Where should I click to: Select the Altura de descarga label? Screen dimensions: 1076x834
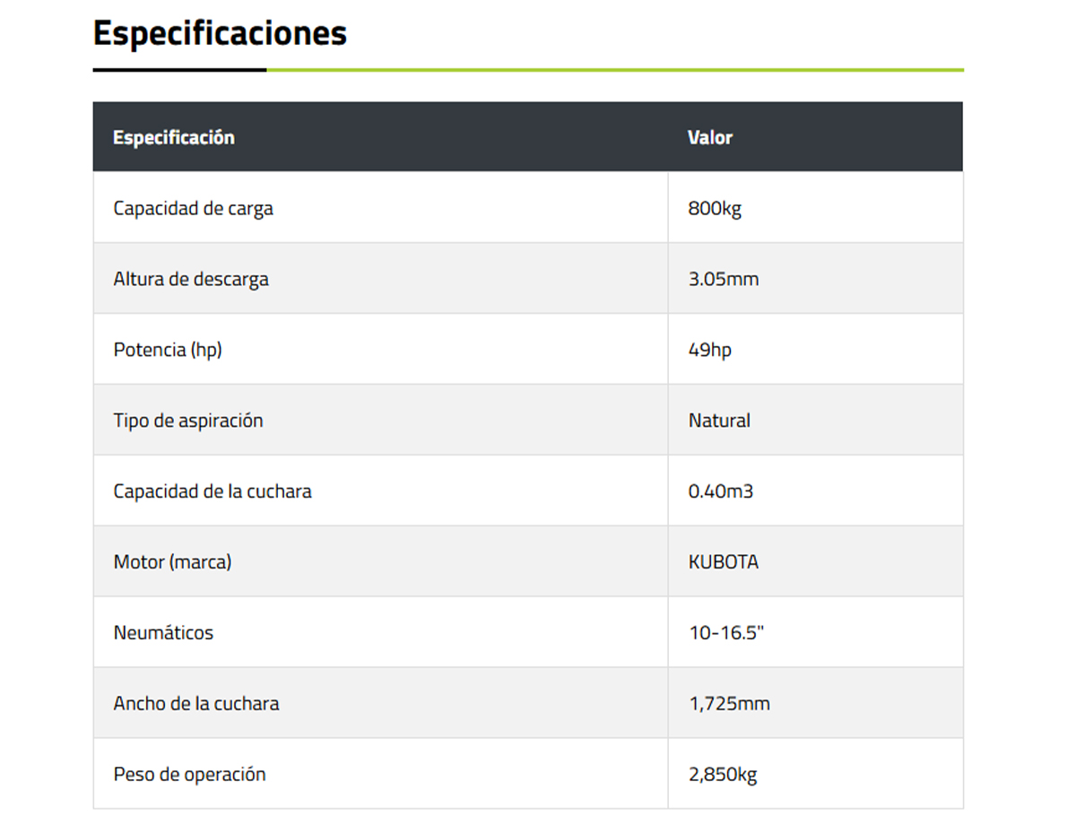point(191,279)
